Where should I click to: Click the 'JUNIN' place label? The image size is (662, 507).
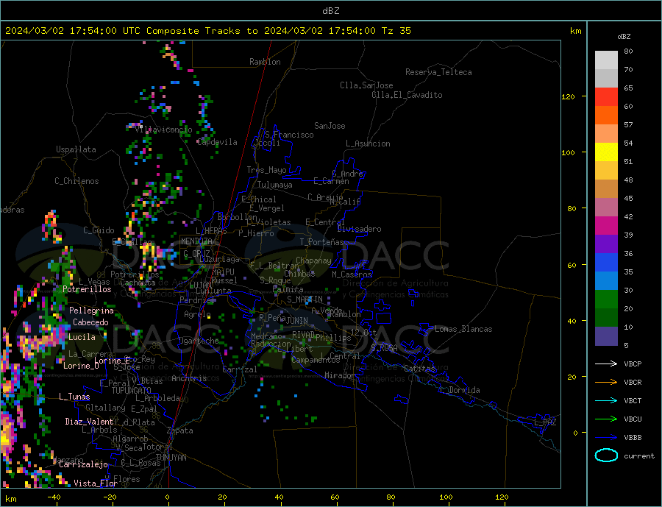pyautogui.click(x=297, y=321)
